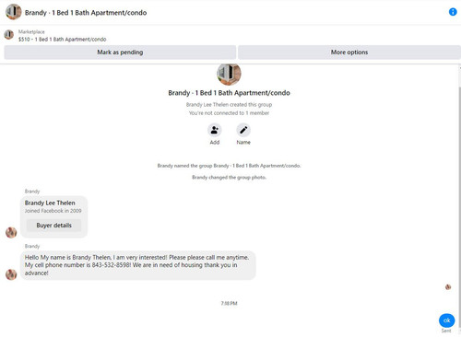Open the '$510 - 1 Bed 1 Bath Apartment/condo' listing
The image size is (461, 337).
[x=62, y=40]
